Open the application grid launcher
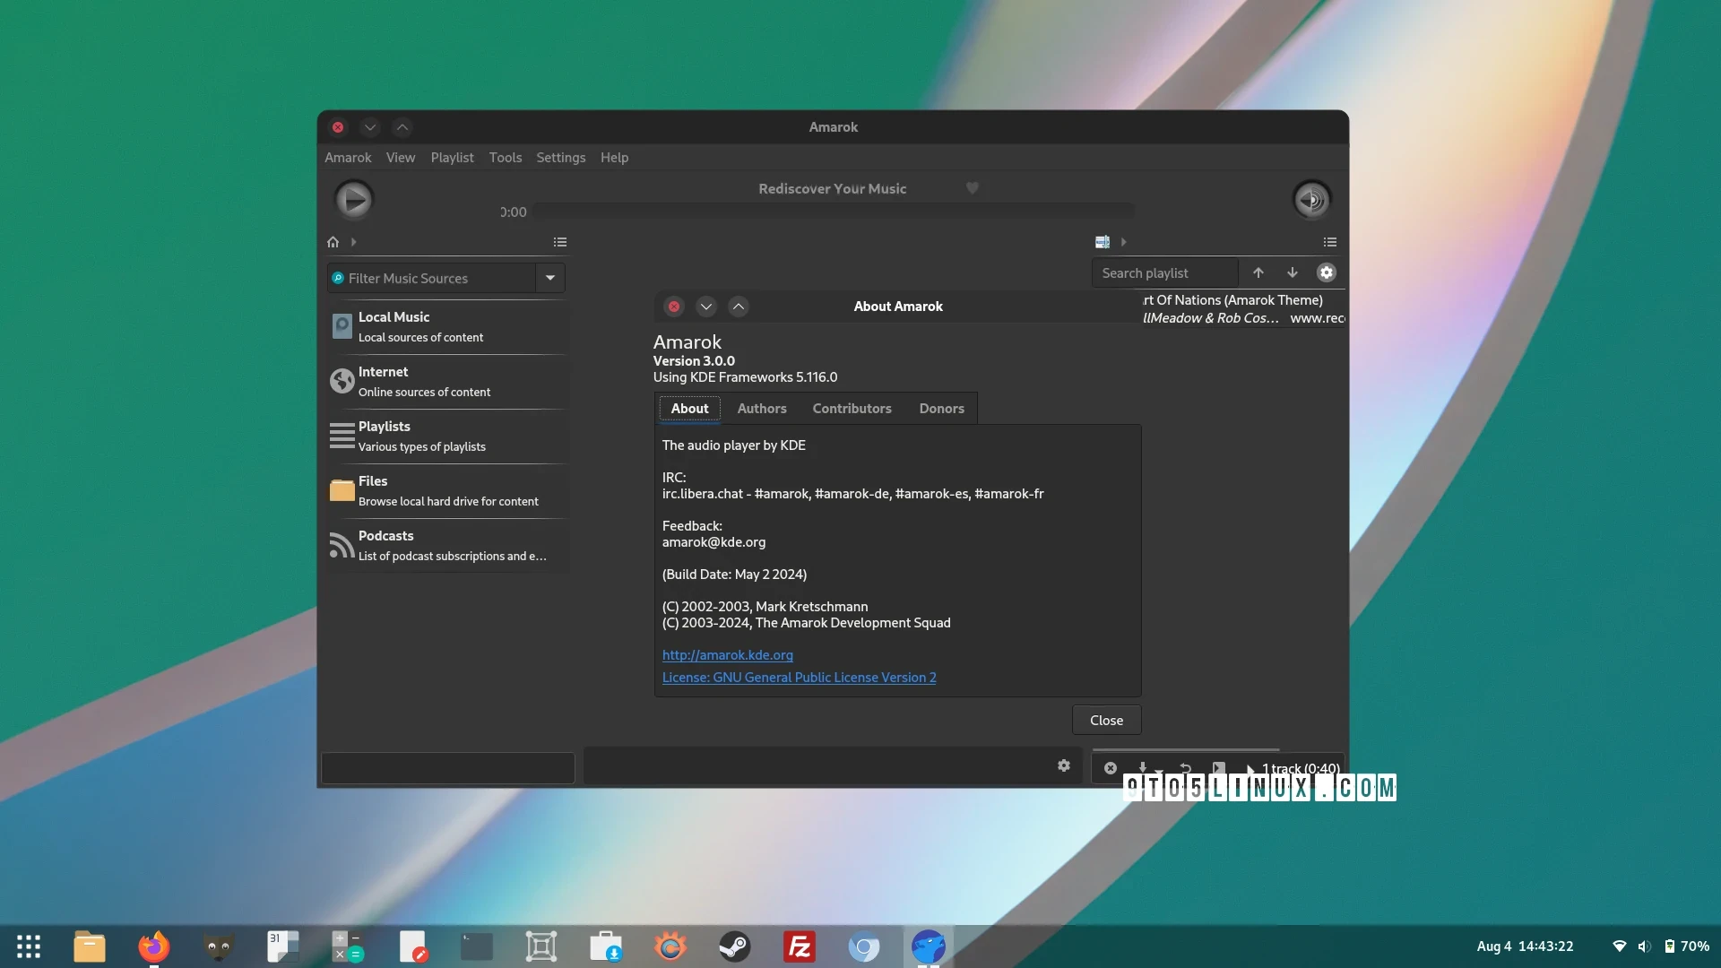This screenshot has height=968, width=1721. tap(29, 946)
